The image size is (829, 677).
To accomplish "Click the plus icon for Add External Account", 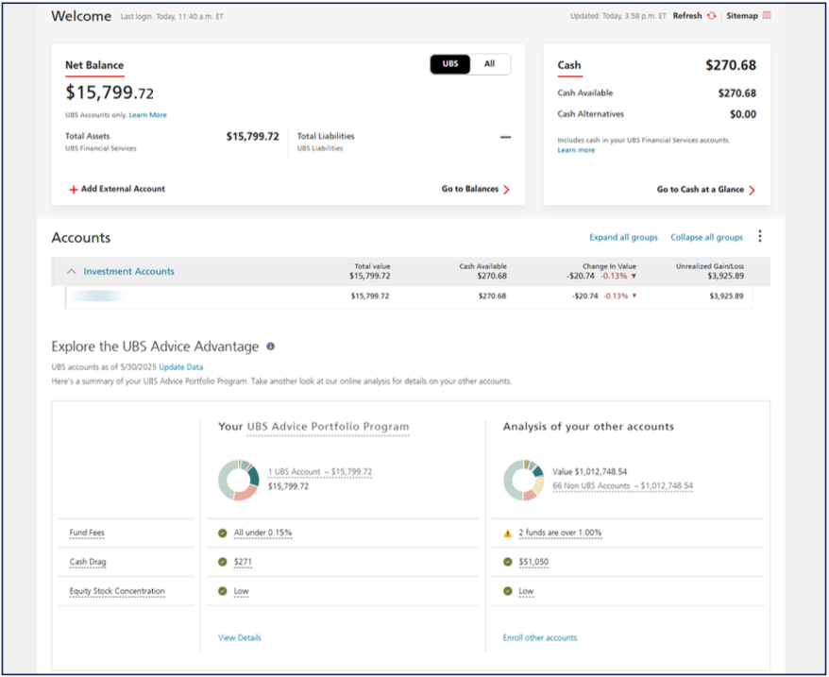I will click(x=74, y=190).
